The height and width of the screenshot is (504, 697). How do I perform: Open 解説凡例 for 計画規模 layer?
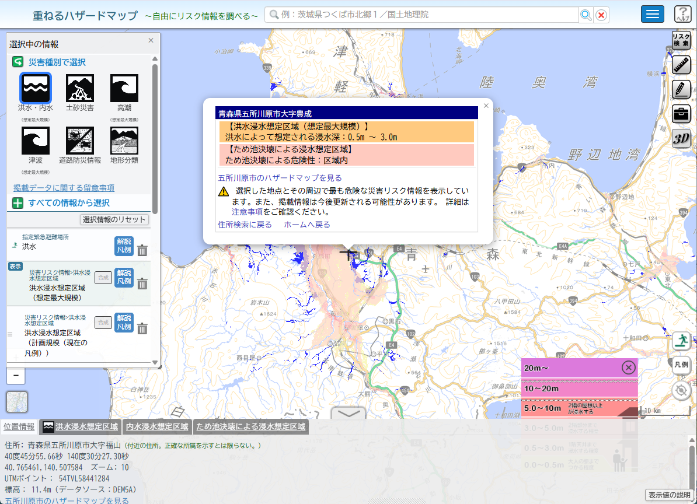pyautogui.click(x=124, y=323)
